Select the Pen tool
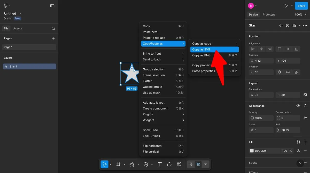 pos(146,164)
